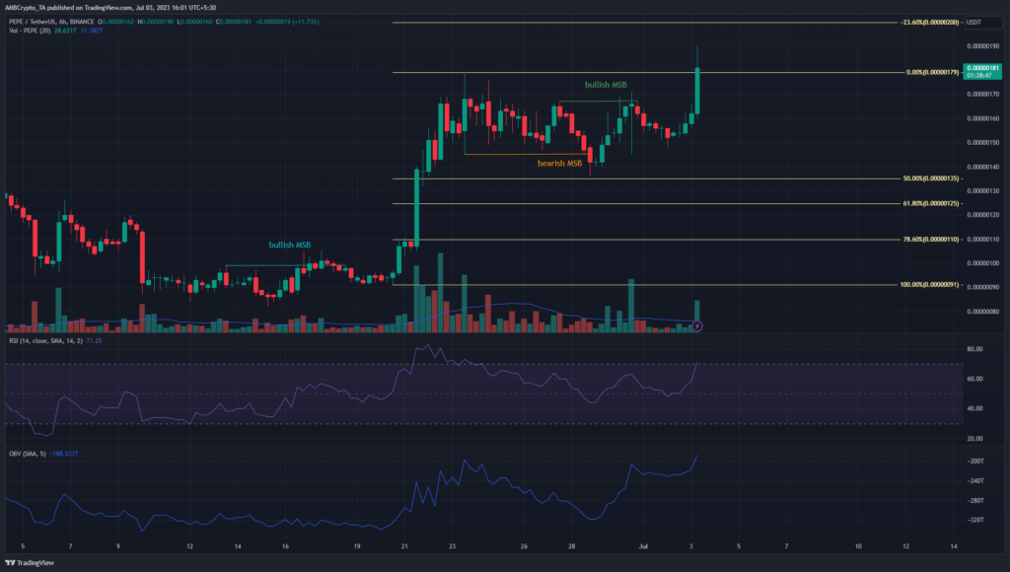Select the green bullish MSB annotation near the top

coord(606,86)
